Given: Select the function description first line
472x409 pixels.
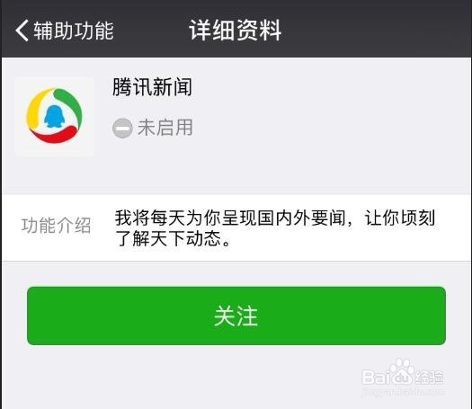Looking at the screenshot, I should click(275, 218).
